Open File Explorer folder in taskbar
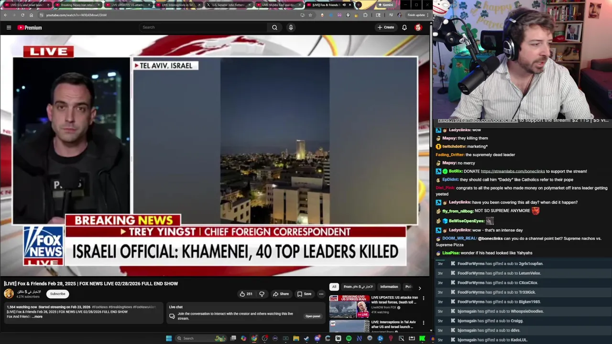This screenshot has width=612, height=344. 296,338
